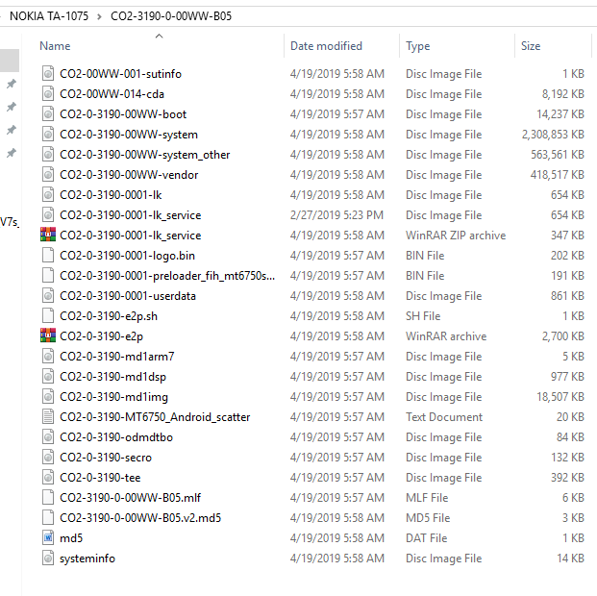Click the third sidebar pin icon
The image size is (597, 596).
[x=12, y=130]
